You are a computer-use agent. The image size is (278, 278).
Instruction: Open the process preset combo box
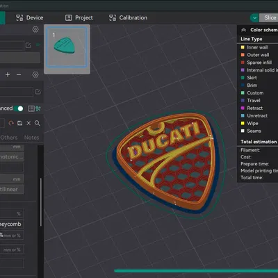16,92
